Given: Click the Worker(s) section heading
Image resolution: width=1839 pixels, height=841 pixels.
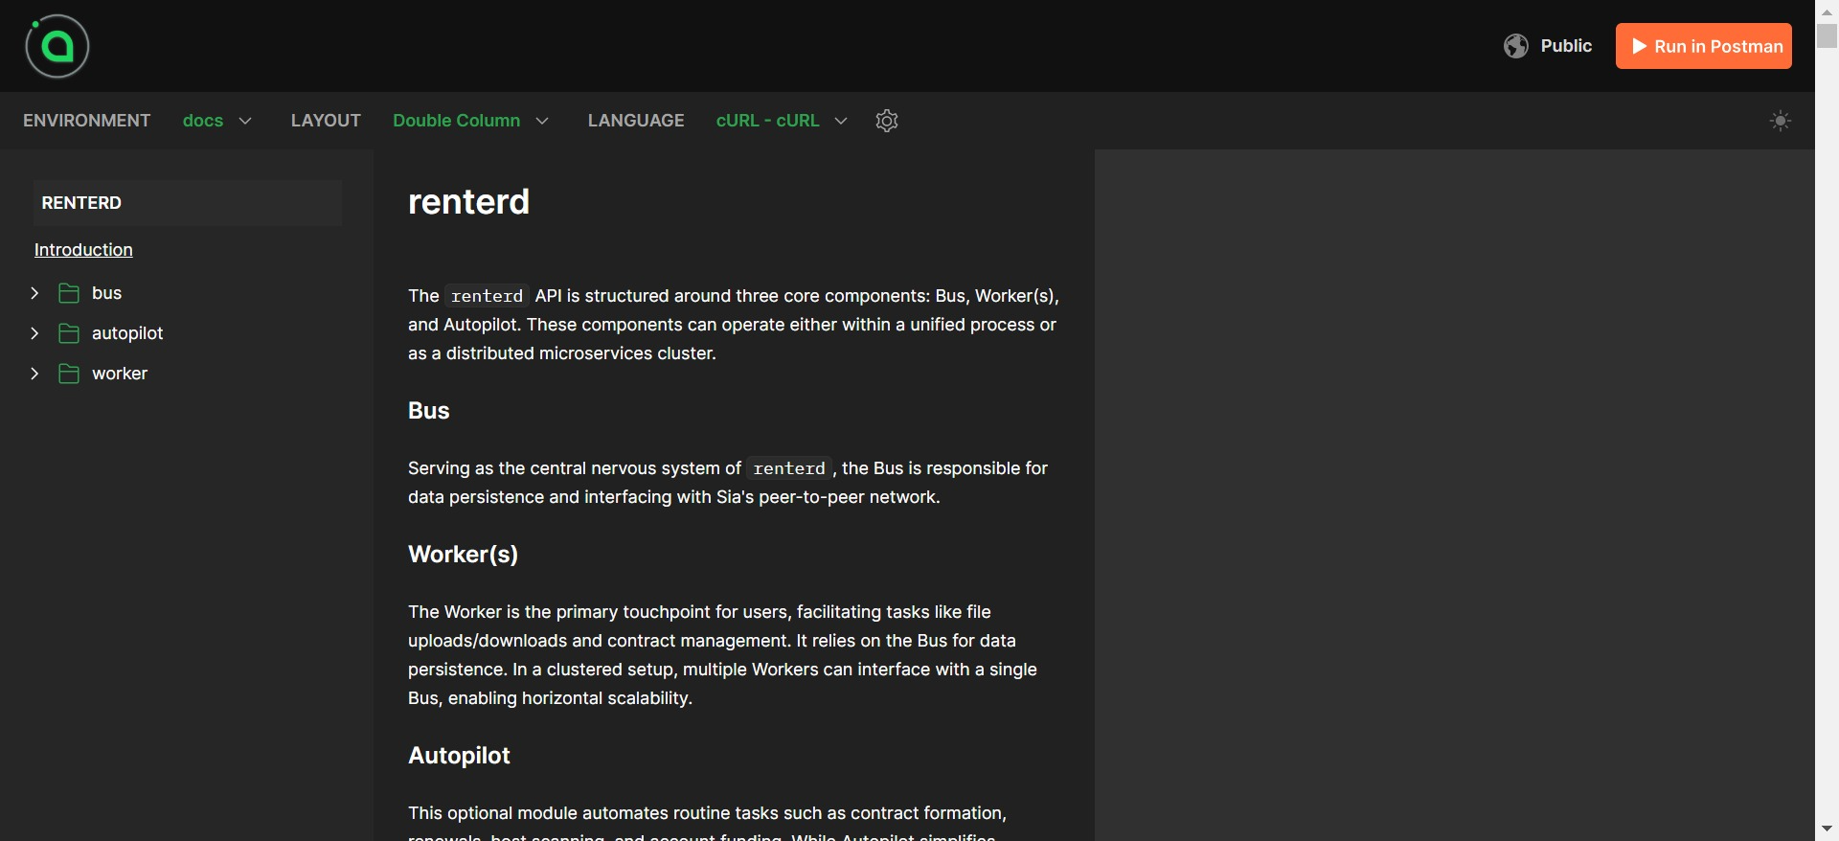Looking at the screenshot, I should coord(463,555).
